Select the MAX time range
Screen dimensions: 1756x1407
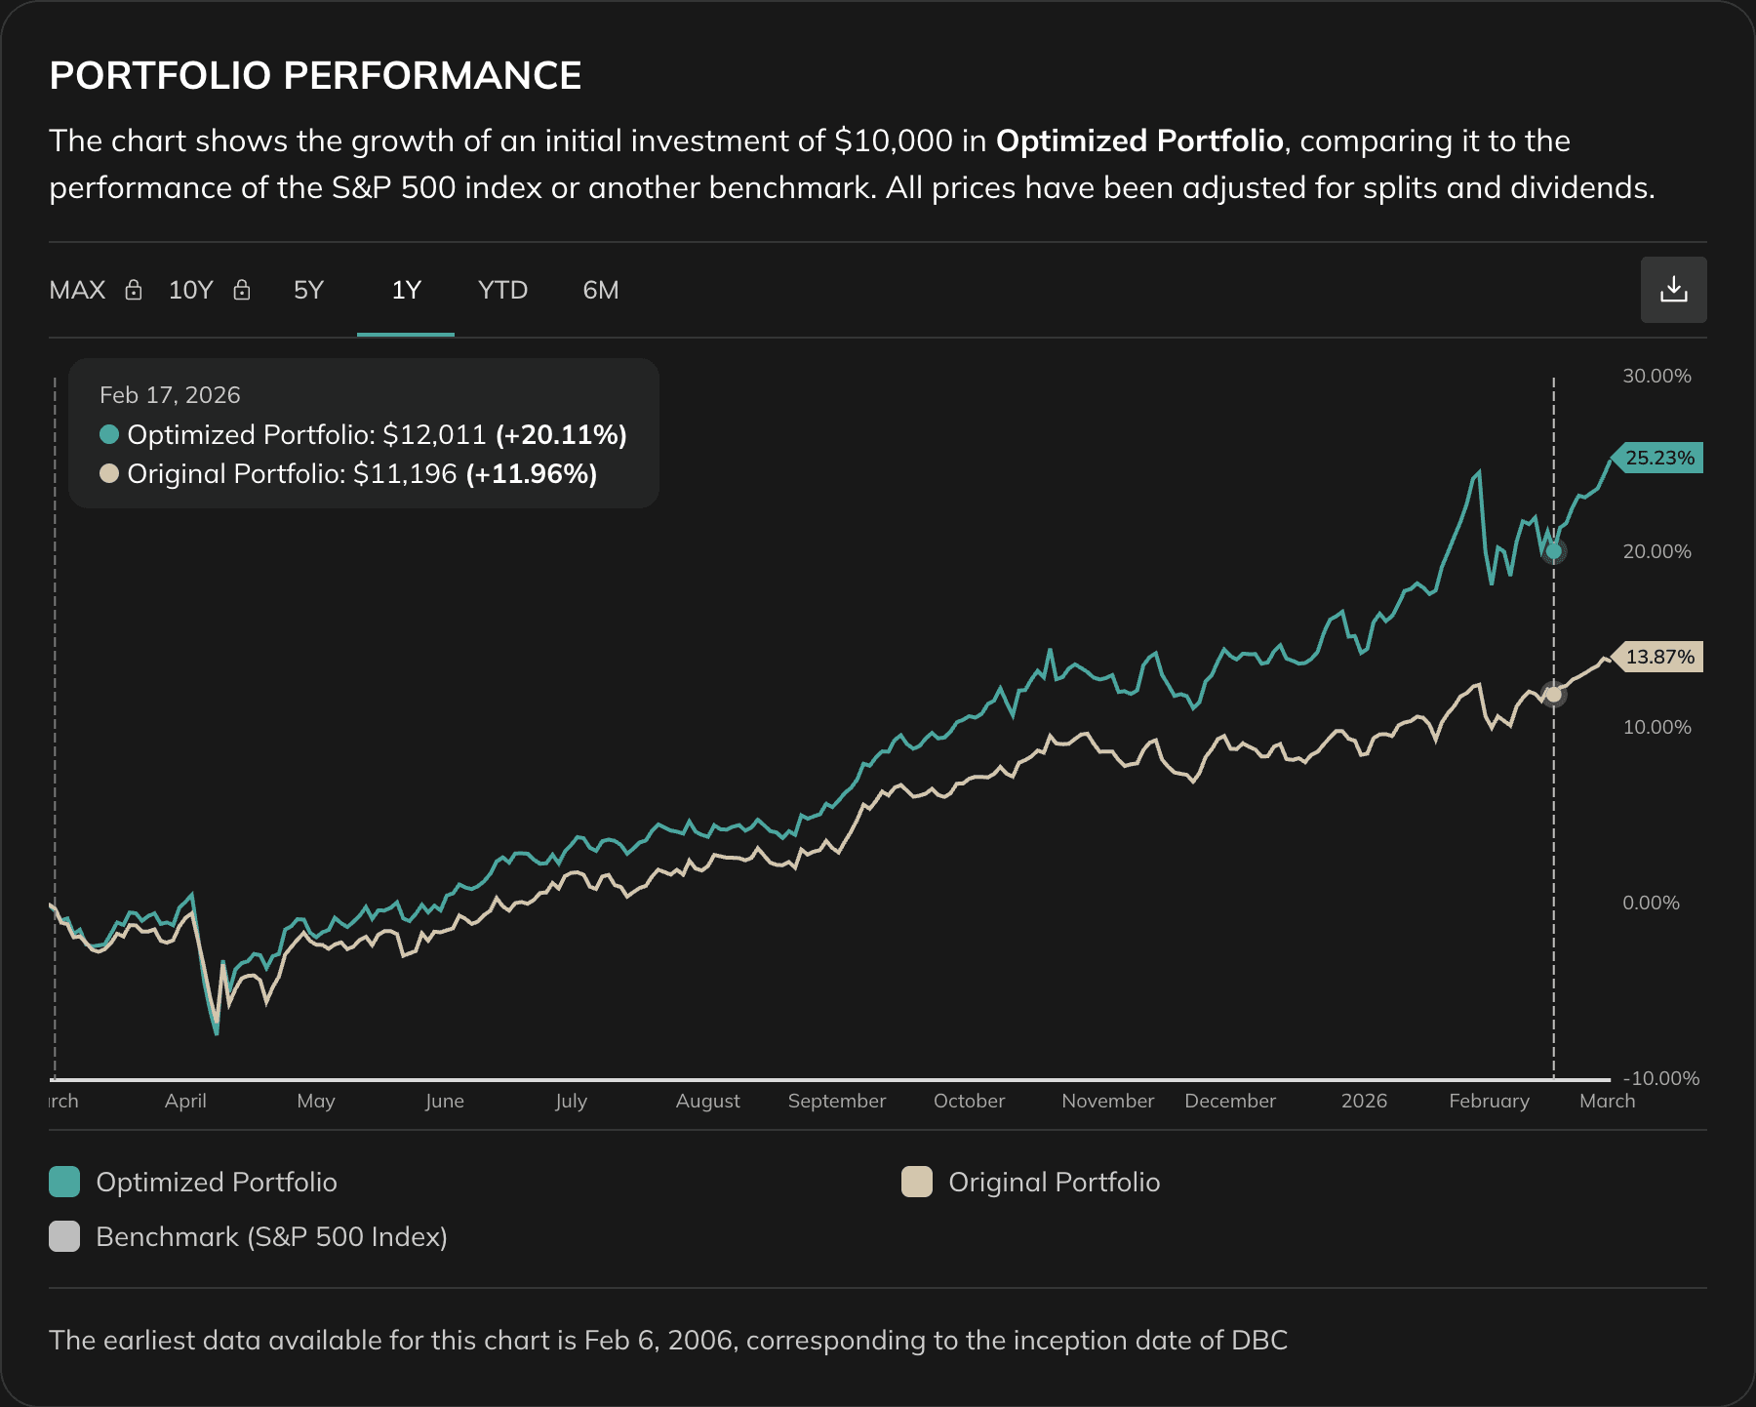click(77, 290)
